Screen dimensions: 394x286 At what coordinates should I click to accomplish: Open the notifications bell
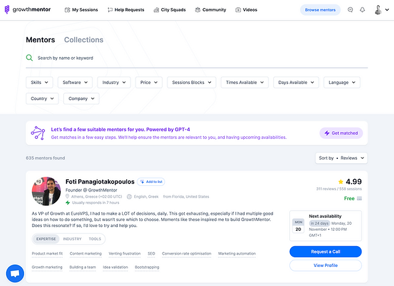pyautogui.click(x=363, y=10)
